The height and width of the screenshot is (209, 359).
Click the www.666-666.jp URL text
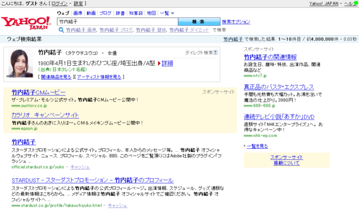coord(259,106)
